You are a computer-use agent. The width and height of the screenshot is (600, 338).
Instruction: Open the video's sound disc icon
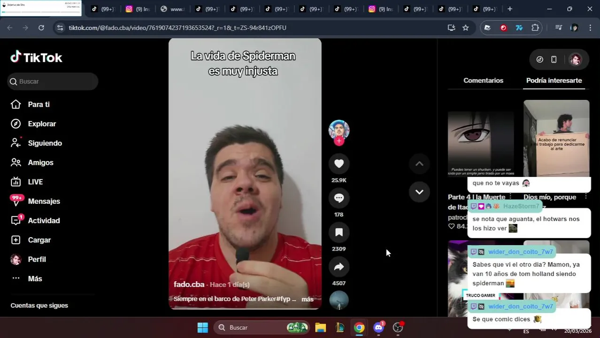coord(339,300)
